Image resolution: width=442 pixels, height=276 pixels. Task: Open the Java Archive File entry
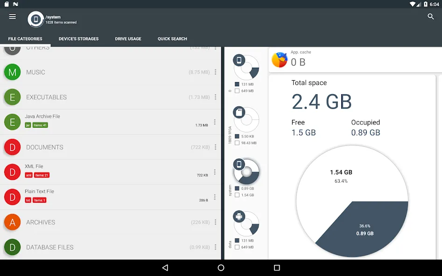111,122
